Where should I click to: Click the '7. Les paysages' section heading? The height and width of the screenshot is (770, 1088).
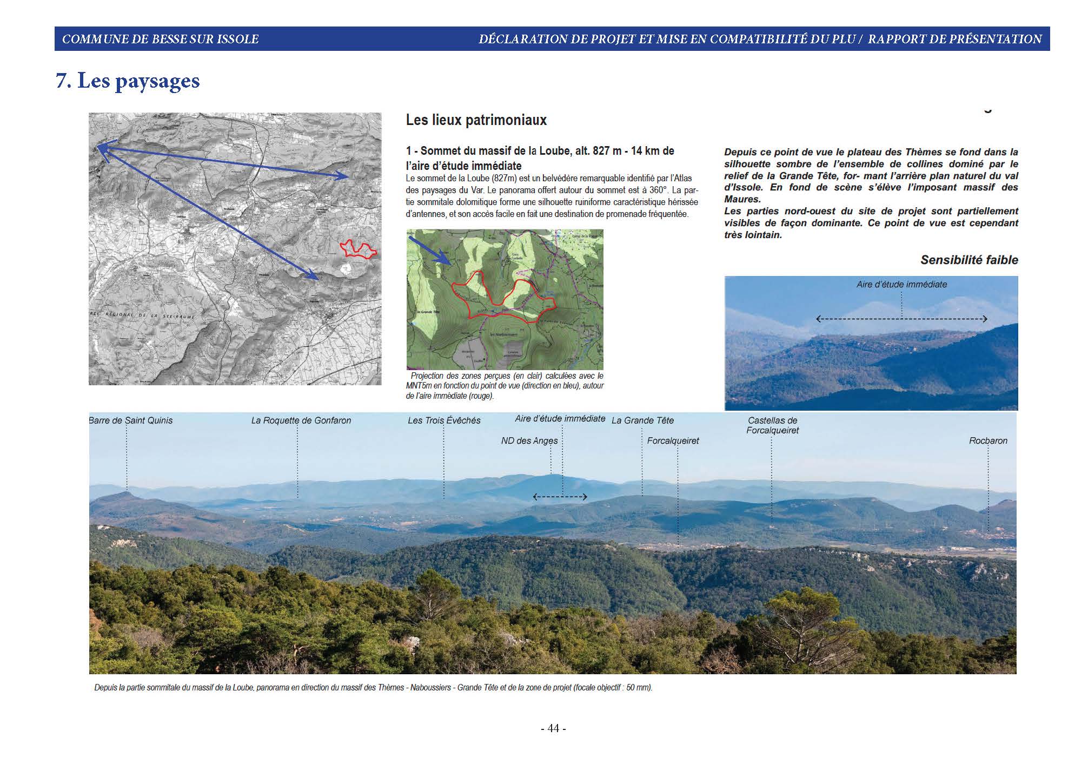click(x=128, y=81)
